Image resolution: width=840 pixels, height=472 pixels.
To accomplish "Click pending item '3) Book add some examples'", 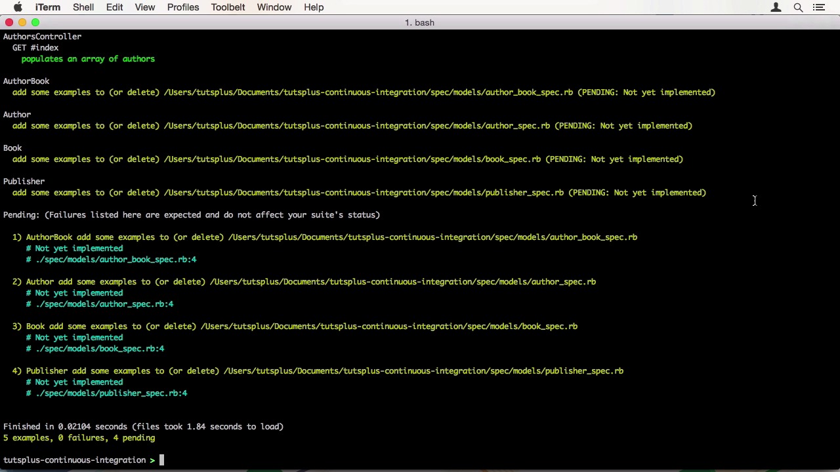I will (x=295, y=326).
